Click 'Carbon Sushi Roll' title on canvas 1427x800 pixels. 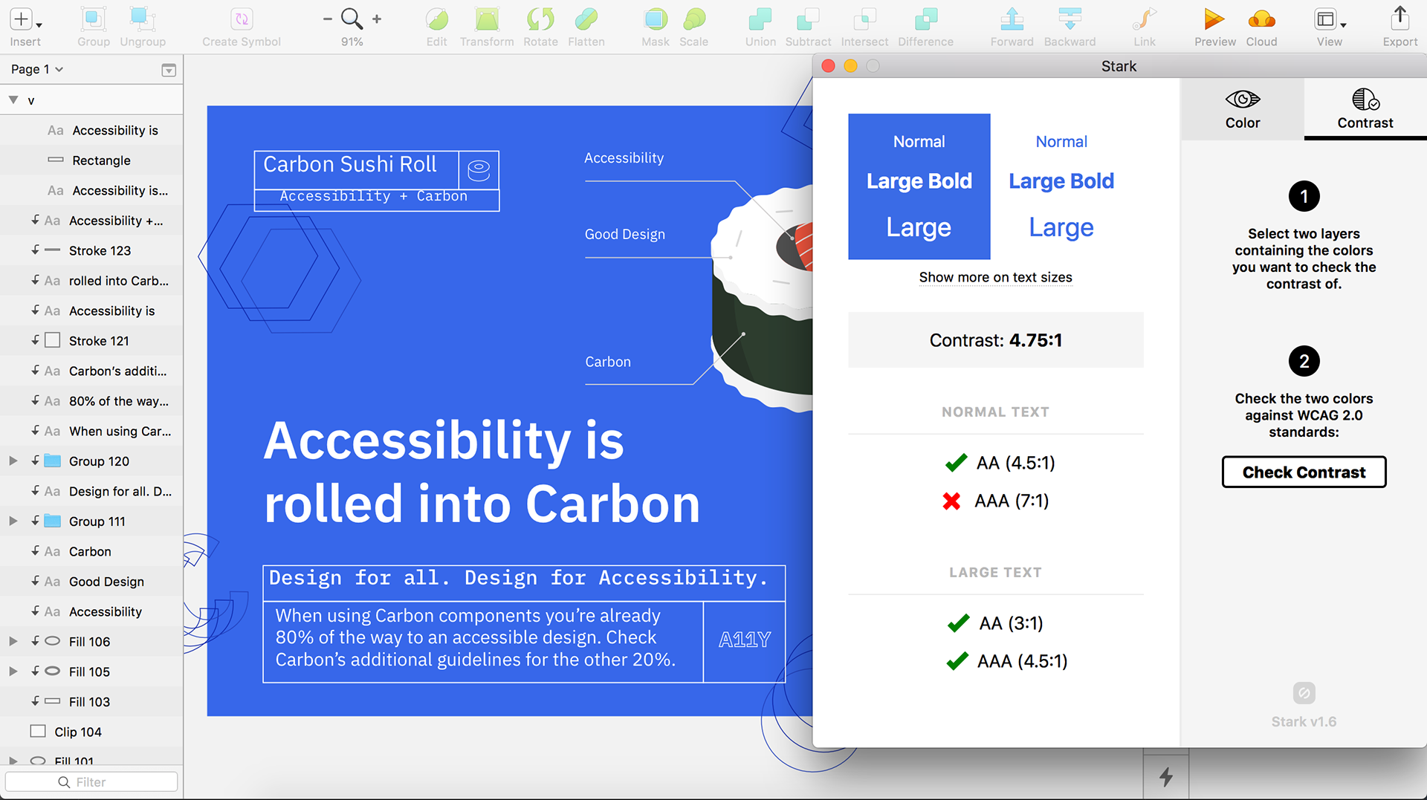pos(350,164)
